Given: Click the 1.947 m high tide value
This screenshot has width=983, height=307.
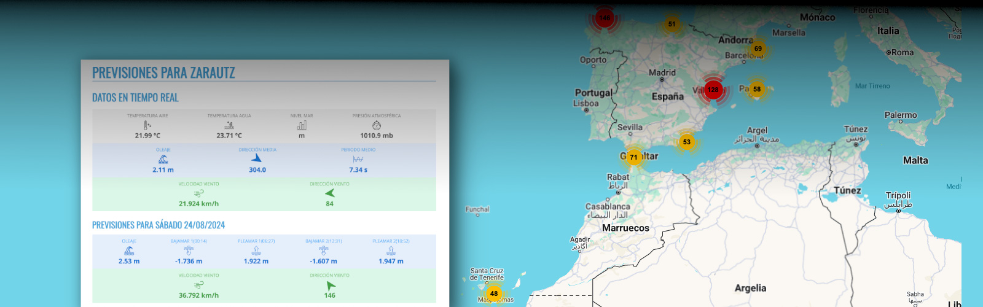Looking at the screenshot, I should coord(391,262).
